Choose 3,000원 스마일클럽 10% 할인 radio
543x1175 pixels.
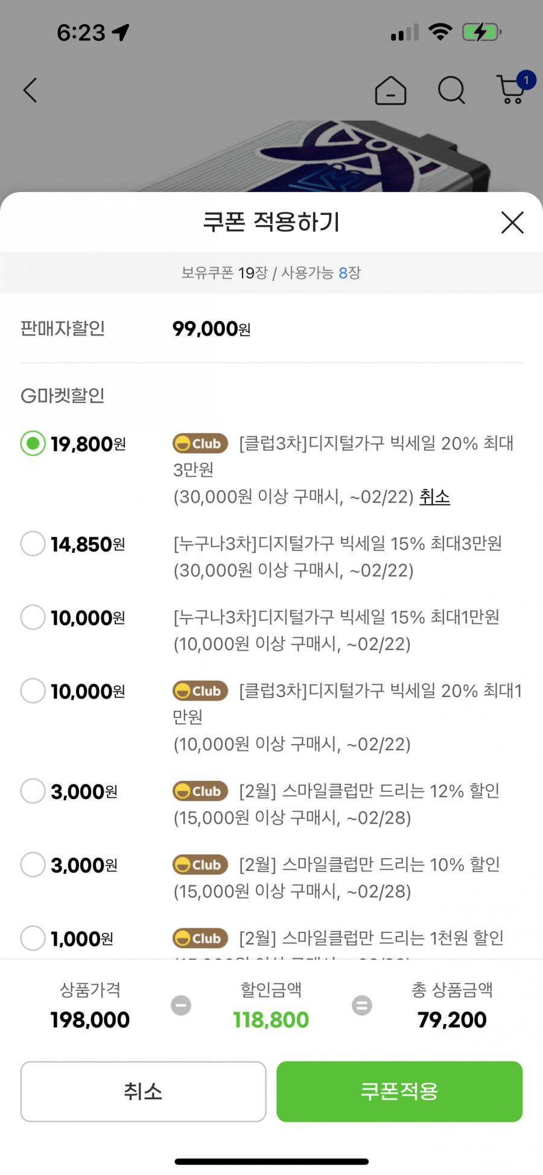[x=33, y=865]
